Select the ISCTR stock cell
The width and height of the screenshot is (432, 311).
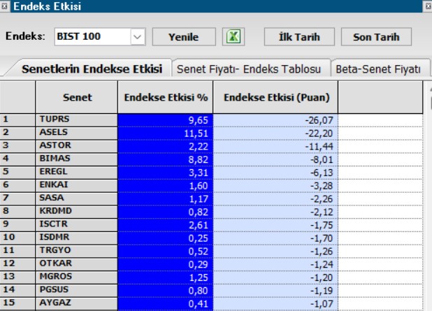(77, 225)
